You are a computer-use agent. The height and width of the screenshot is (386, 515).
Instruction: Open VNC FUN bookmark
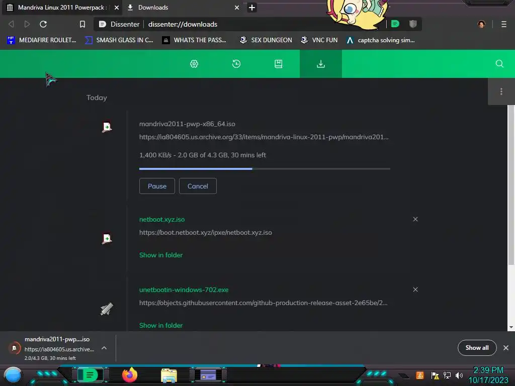pos(319,40)
